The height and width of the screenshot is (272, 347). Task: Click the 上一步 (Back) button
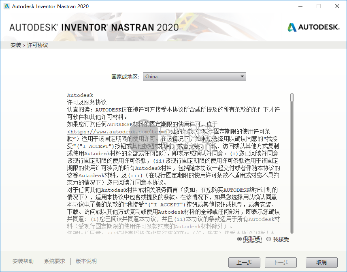[x=244, y=263]
